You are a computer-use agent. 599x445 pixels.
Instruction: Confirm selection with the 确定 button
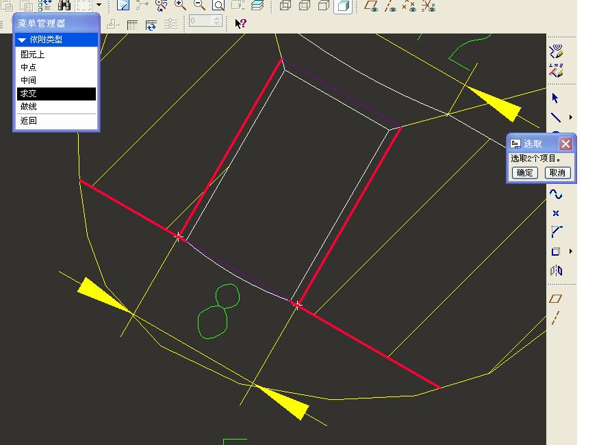[x=524, y=173]
